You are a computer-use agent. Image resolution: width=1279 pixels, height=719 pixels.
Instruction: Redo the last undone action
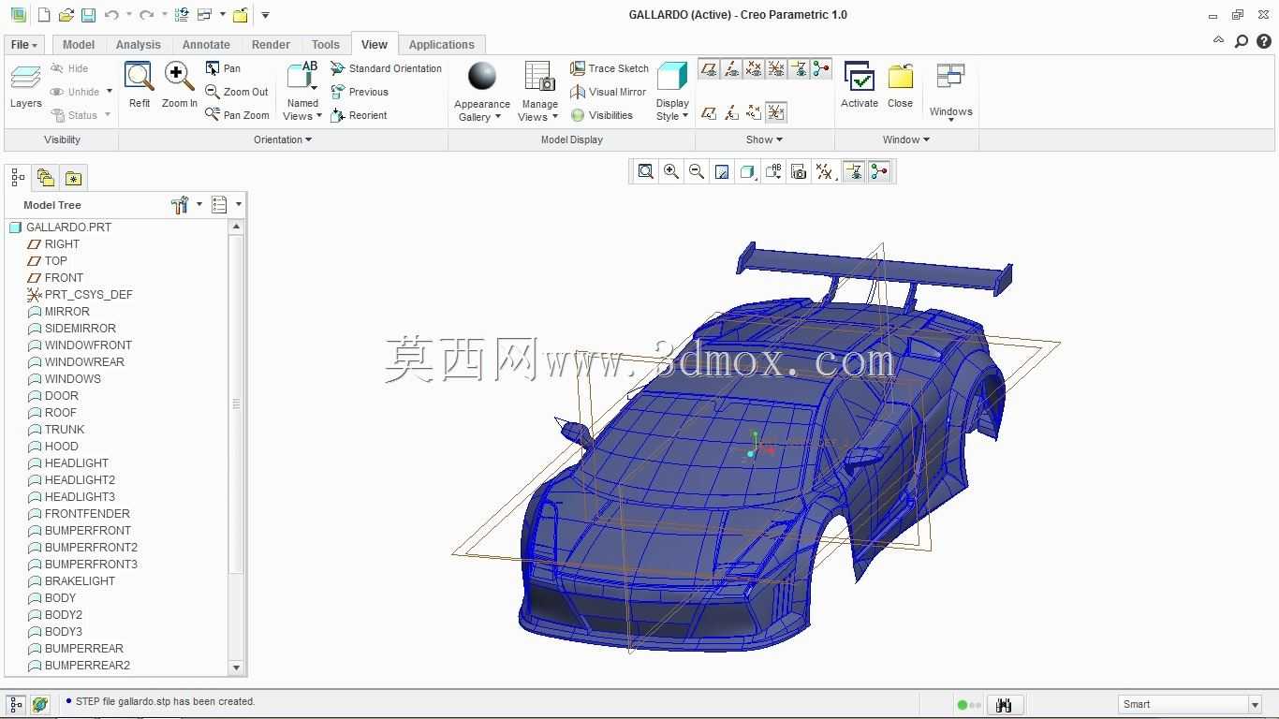(146, 15)
